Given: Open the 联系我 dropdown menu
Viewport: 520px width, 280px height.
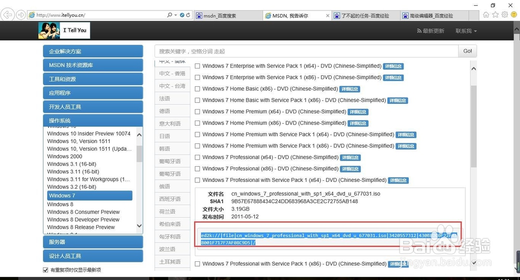Looking at the screenshot, I should 466,31.
